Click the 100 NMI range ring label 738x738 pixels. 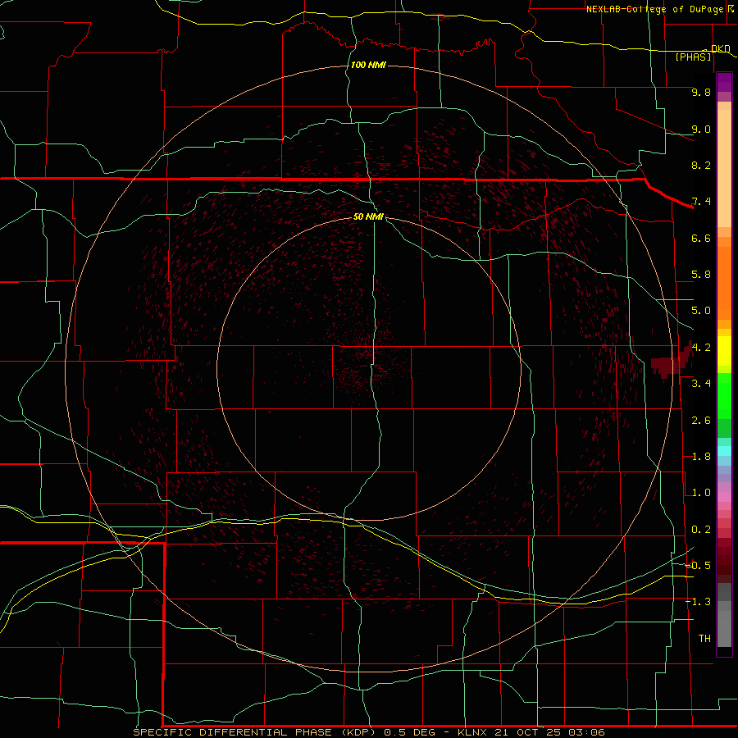[368, 65]
